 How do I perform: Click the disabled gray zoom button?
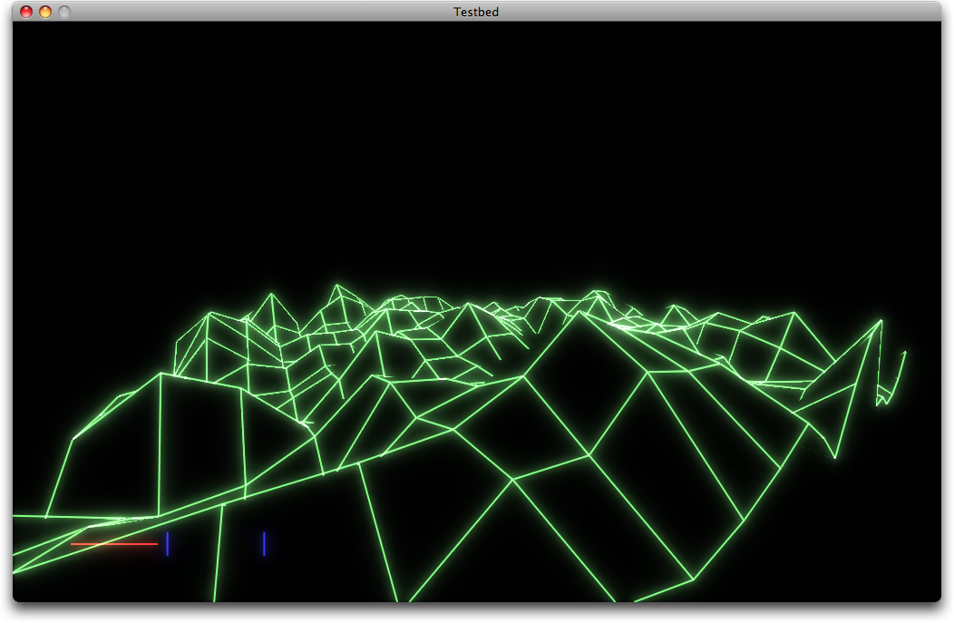[x=63, y=12]
